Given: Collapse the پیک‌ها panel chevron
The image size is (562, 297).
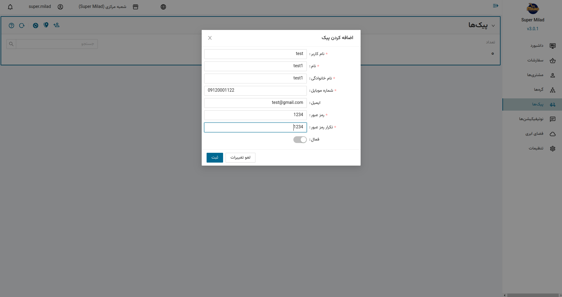Looking at the screenshot, I should click(493, 26).
